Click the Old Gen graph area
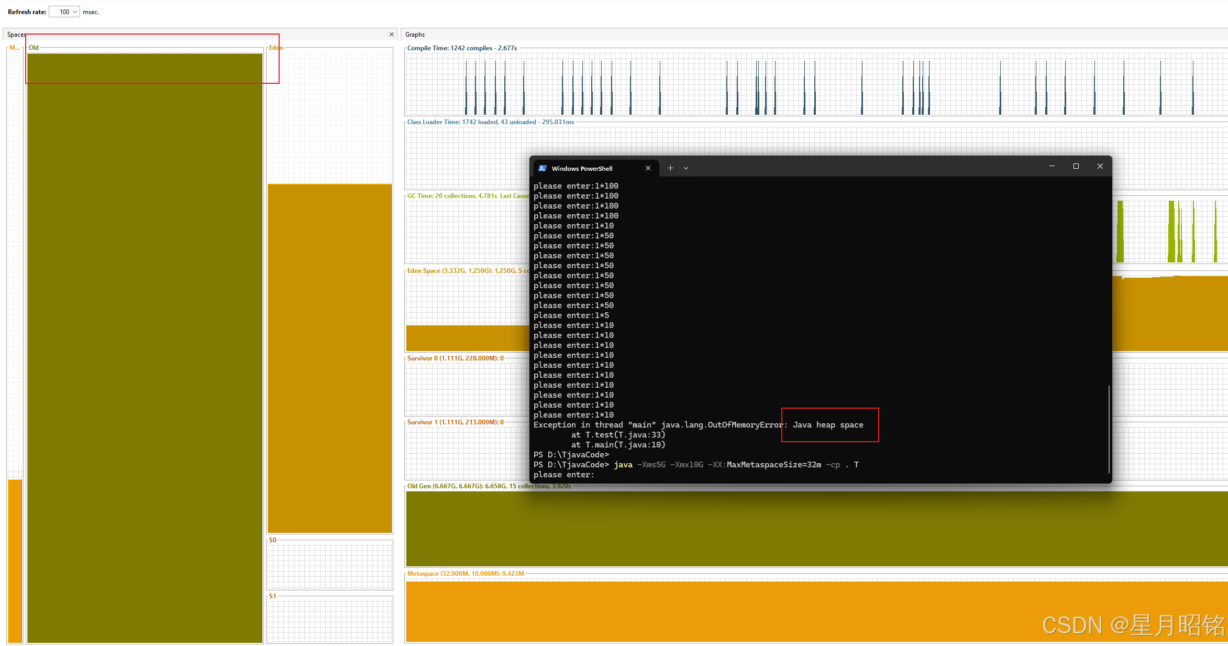Viewport: 1228px width, 646px height. click(x=786, y=529)
